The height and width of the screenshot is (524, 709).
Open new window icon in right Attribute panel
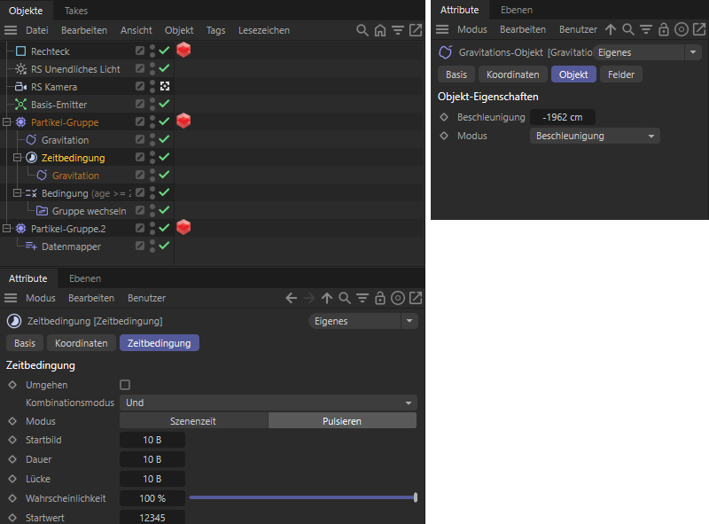click(x=699, y=29)
